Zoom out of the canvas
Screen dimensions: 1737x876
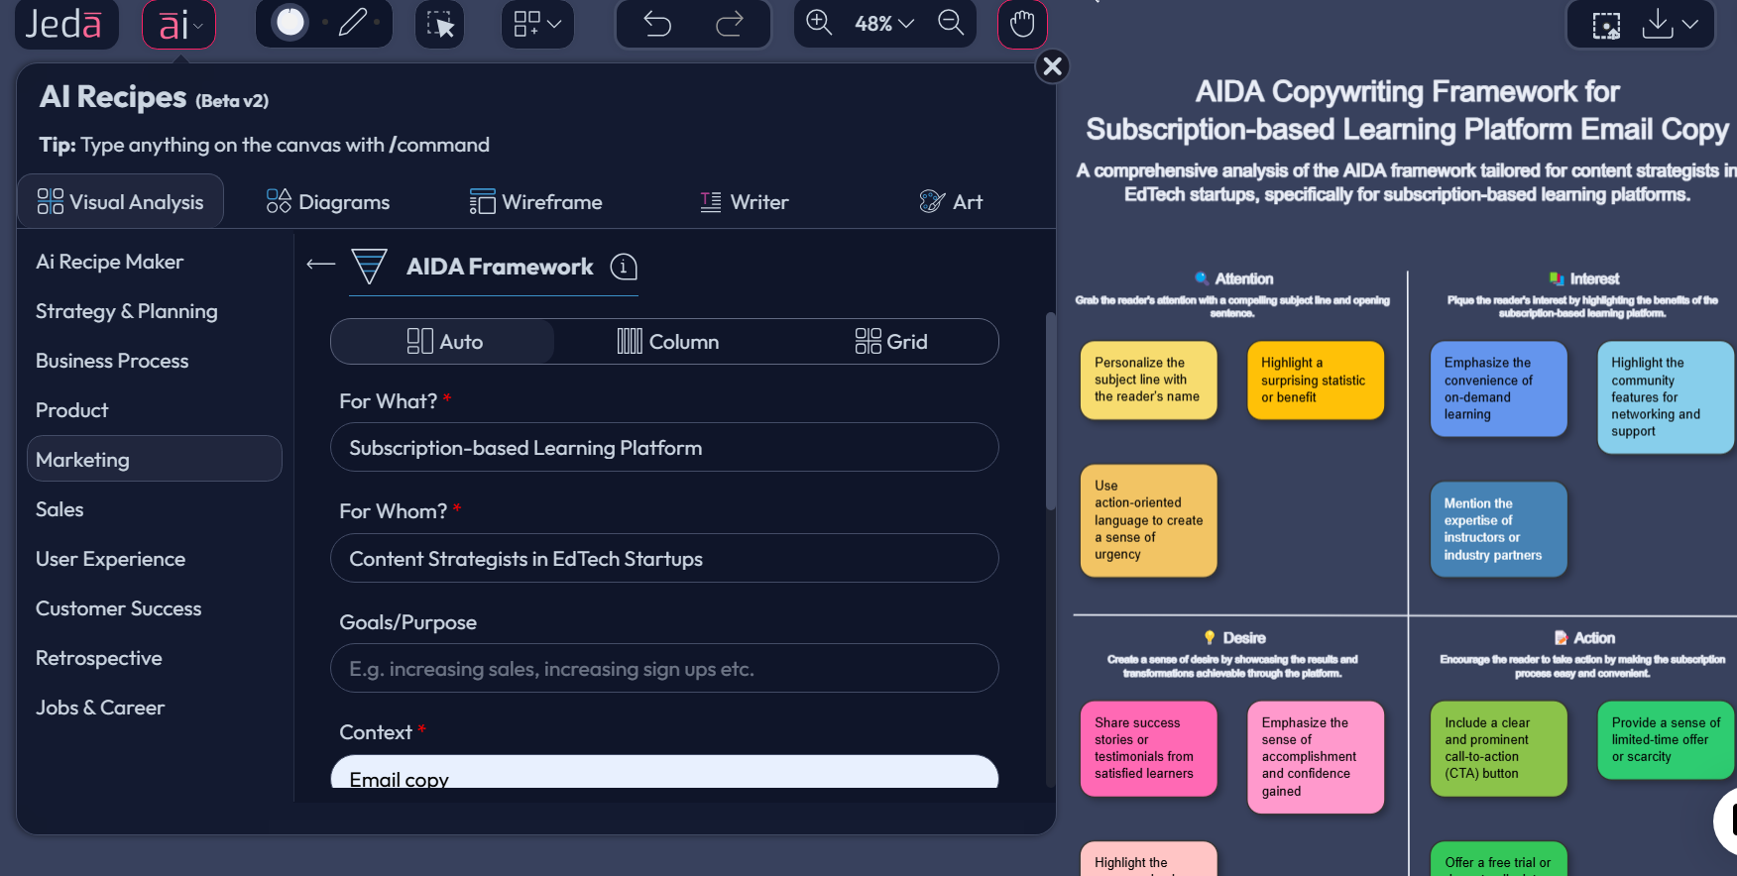[951, 23]
